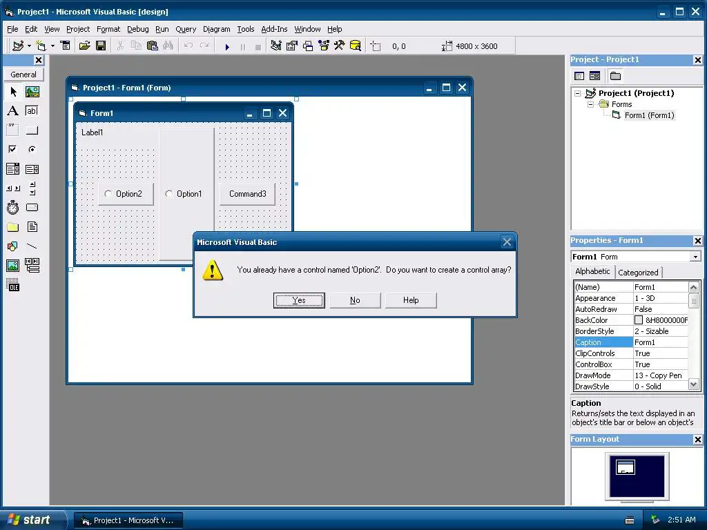
Task: Select the Data control tool
Action: [x=32, y=266]
